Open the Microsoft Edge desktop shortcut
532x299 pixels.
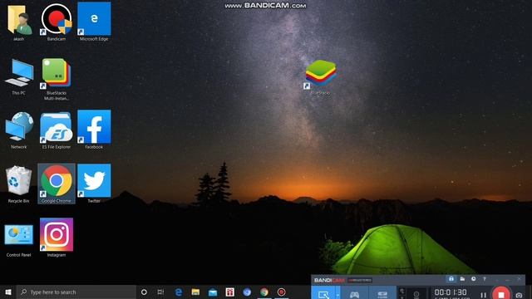click(x=94, y=21)
